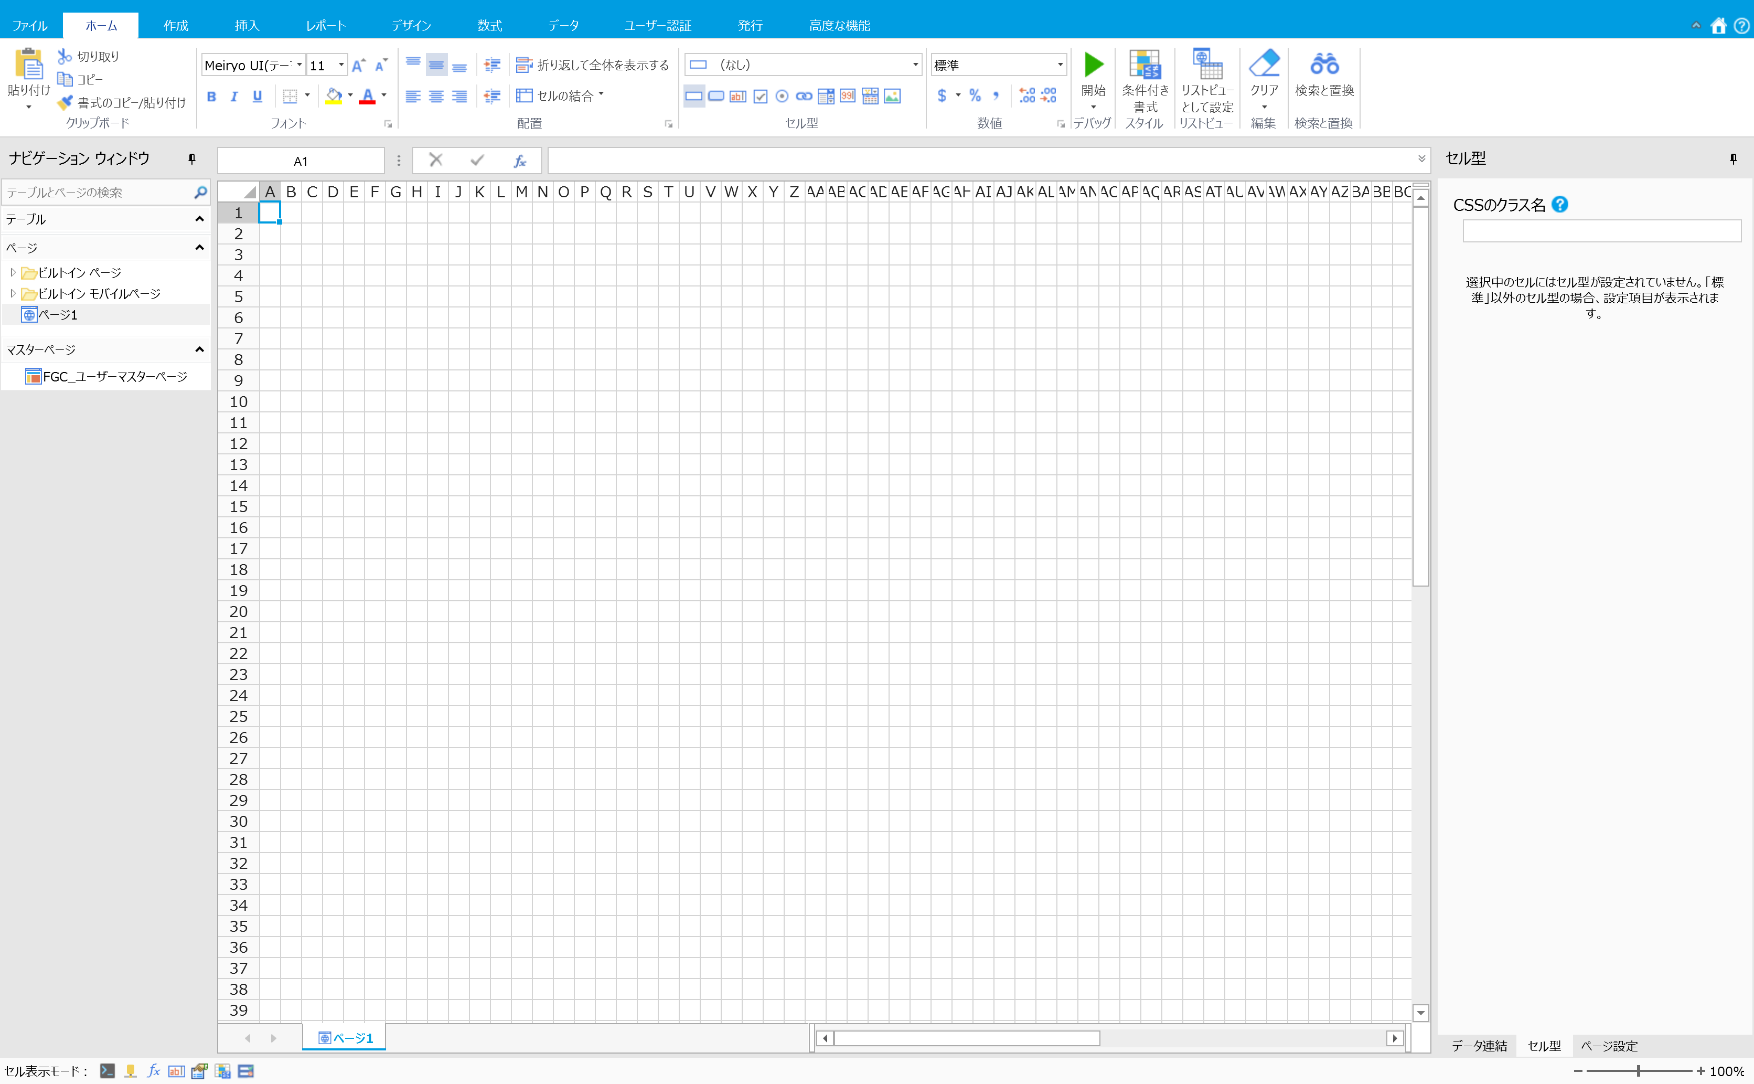The width and height of the screenshot is (1754, 1084).
Task: Switch to the 挿入 ribbon tab
Action: [x=247, y=24]
